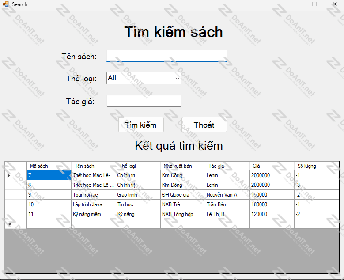Click the Search window title bar icon
The image size is (344, 280).
pyautogui.click(x=5, y=4)
